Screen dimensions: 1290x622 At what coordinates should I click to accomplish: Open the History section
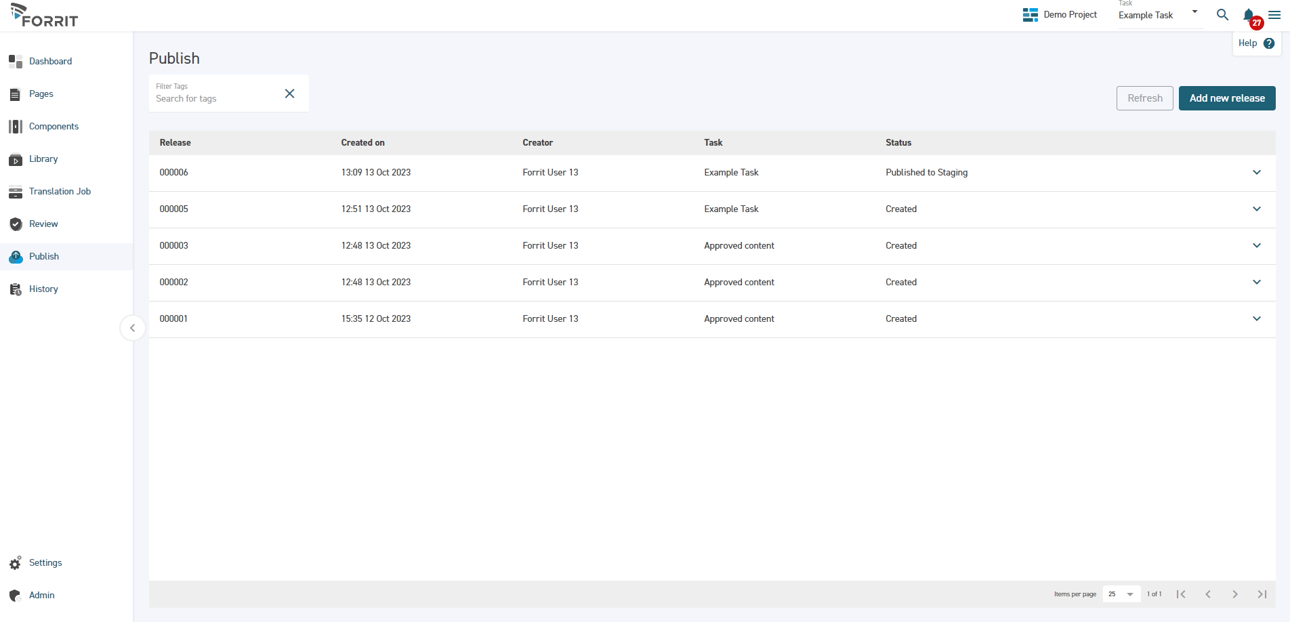(43, 289)
